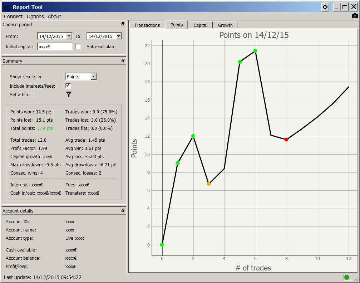Screen dimensions: 360x283
Task: Click the Report Tool app icon
Action: (x=6, y=7)
